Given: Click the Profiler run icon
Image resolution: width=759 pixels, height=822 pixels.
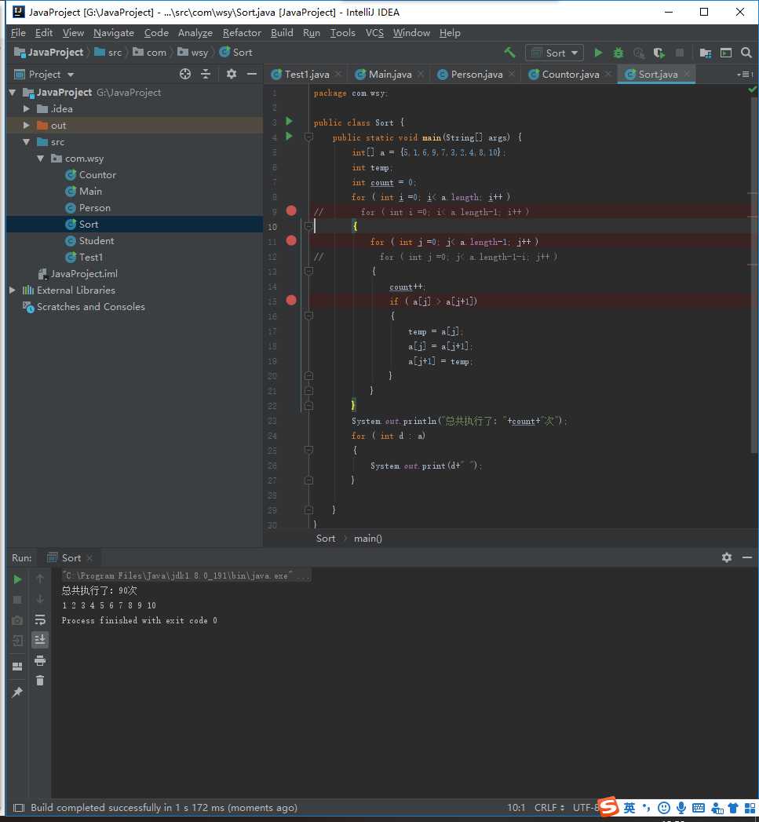Looking at the screenshot, I should (638, 53).
